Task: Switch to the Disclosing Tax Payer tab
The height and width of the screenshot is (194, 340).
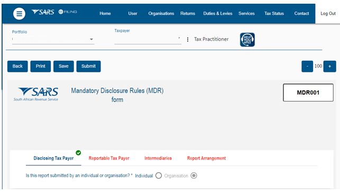Action: (53, 158)
